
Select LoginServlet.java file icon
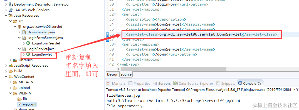tap(24, 49)
